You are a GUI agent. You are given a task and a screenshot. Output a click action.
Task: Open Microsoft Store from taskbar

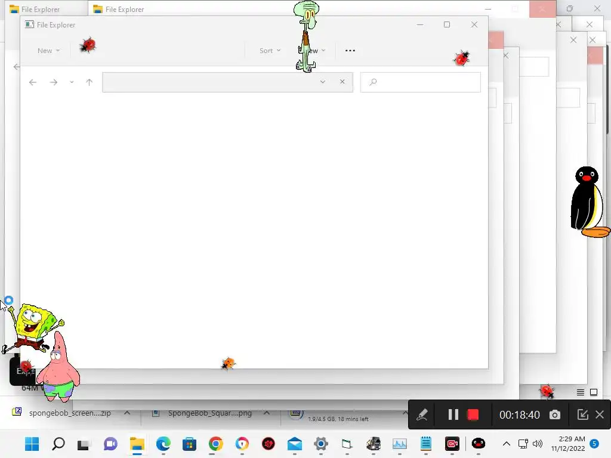point(189,444)
